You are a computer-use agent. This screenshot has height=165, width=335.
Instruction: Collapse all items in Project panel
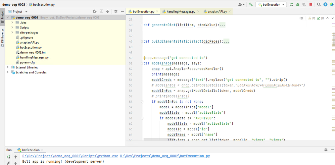click(108, 11)
